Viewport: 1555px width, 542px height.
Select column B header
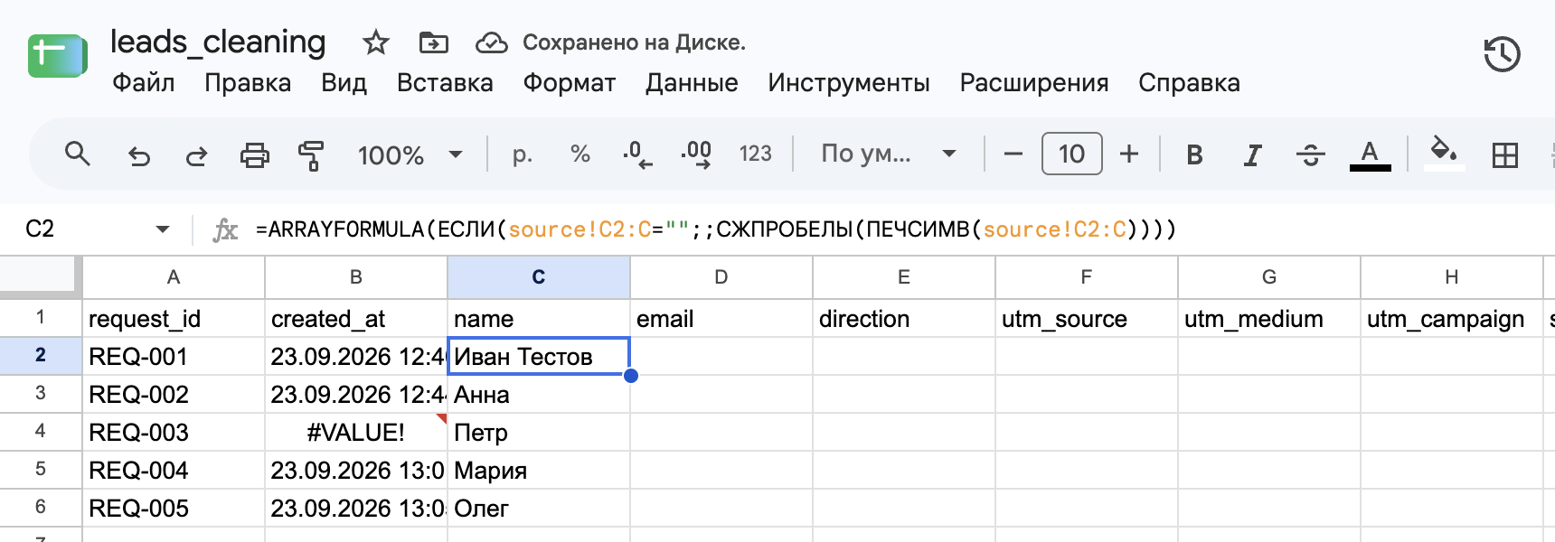pos(356,277)
